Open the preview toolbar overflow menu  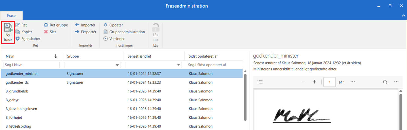pos(396,82)
